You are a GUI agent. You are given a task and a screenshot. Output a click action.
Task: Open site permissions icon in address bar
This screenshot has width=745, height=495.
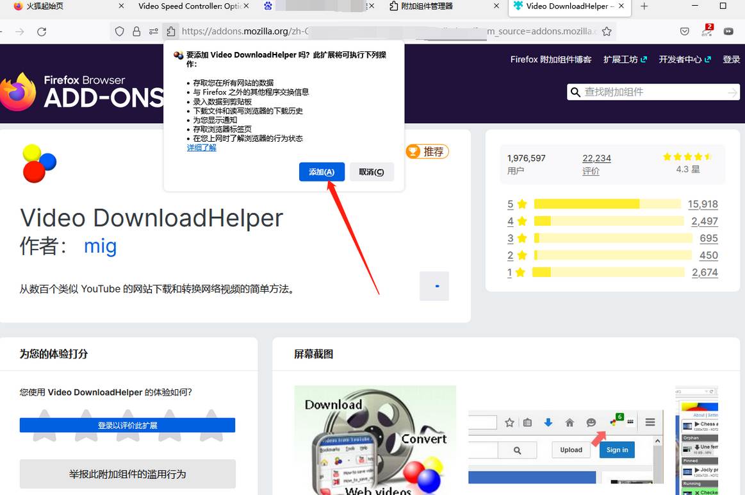[154, 32]
